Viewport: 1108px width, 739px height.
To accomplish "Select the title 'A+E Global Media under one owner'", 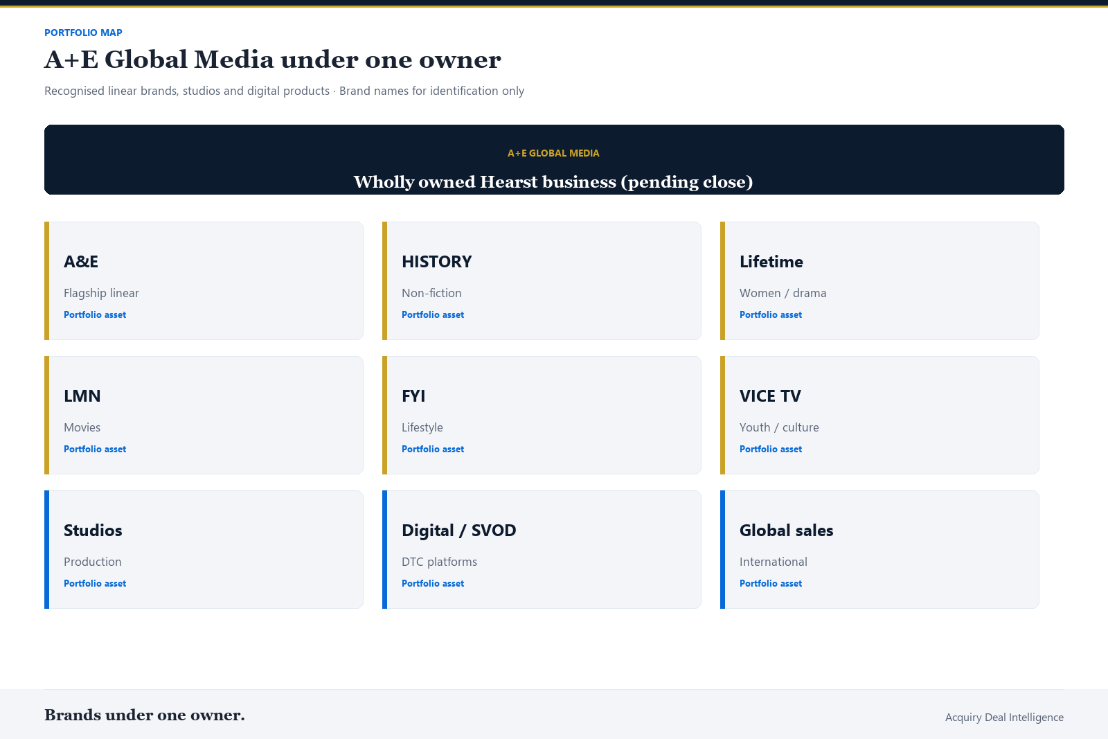I will [272, 60].
